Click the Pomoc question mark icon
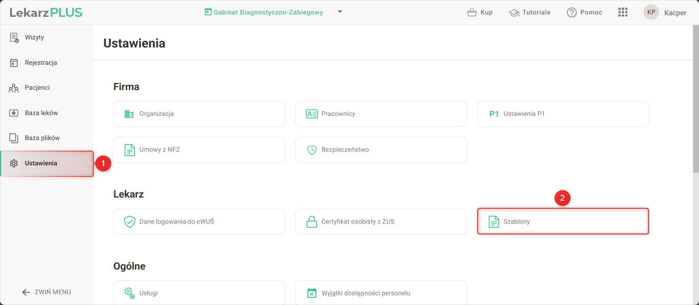The image size is (699, 305). coord(572,12)
